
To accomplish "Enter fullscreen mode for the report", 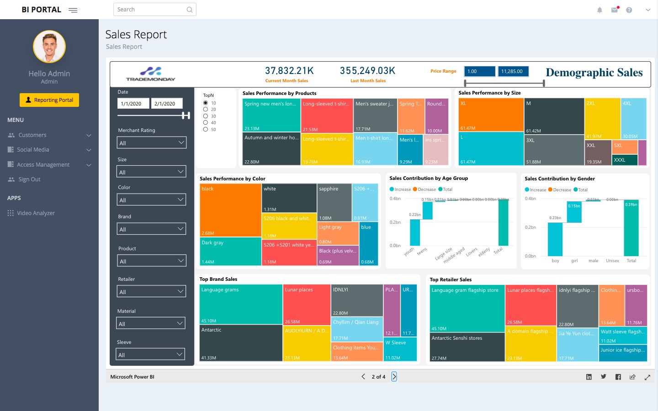I will point(647,377).
